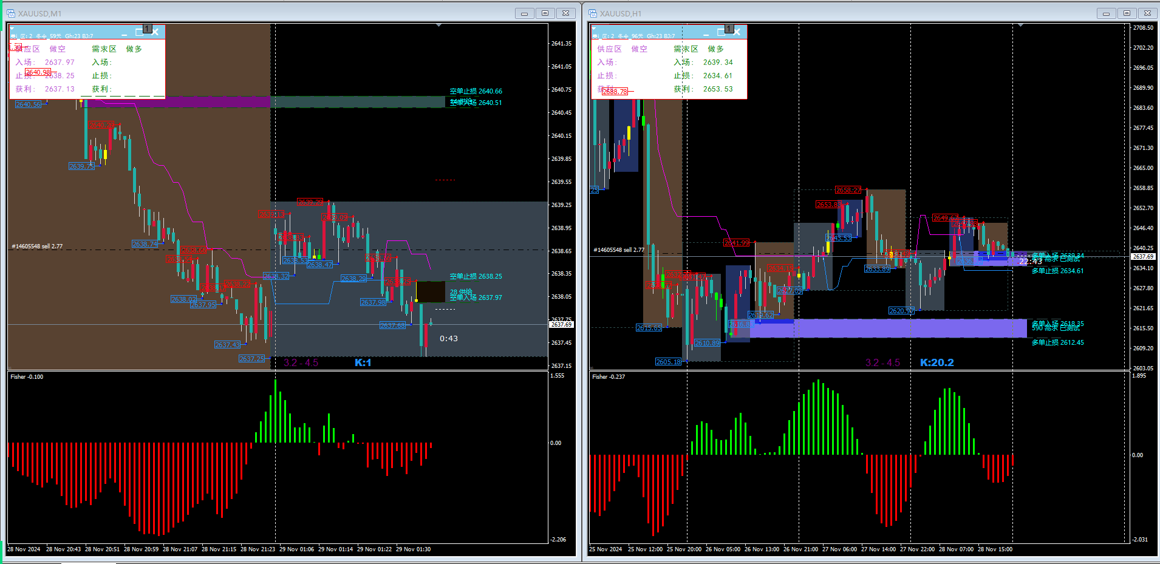Select the 多单止损 2612.45 label on H1 chart
This screenshot has width=1160, height=564.
click(x=1058, y=343)
